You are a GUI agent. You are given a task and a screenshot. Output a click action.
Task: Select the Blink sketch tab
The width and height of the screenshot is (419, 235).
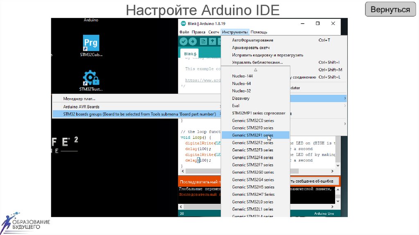(190, 54)
